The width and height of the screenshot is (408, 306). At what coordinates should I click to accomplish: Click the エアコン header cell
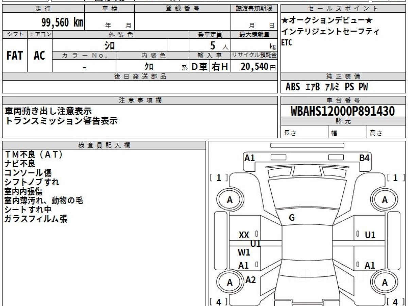40,34
